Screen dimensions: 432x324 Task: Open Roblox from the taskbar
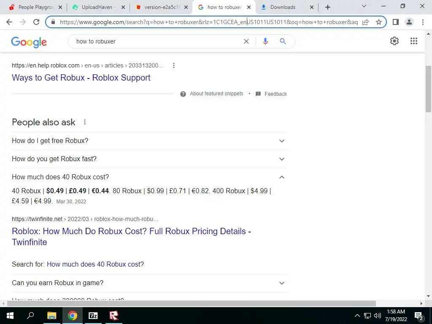click(114, 316)
